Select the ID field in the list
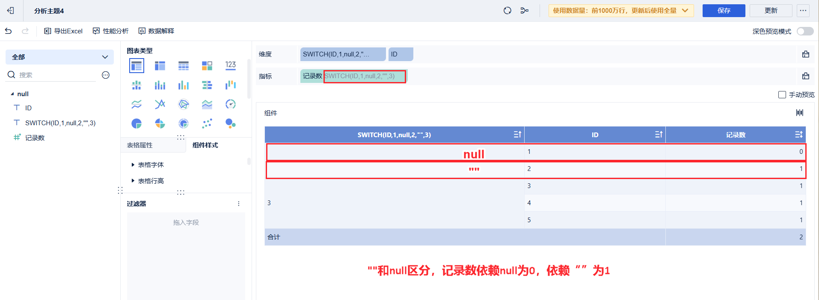This screenshot has height=300, width=819. pos(29,108)
